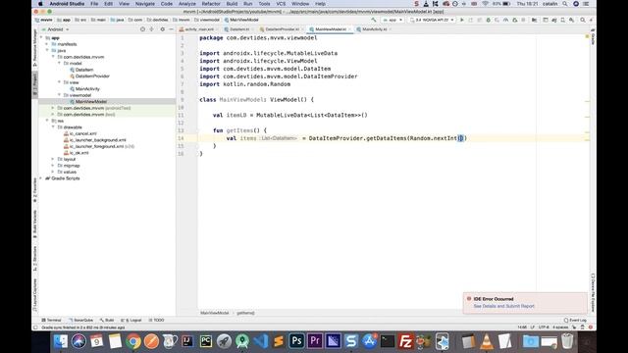Click scroll-from-source target icon in Project panel
628x353 pixels.
coord(142,29)
